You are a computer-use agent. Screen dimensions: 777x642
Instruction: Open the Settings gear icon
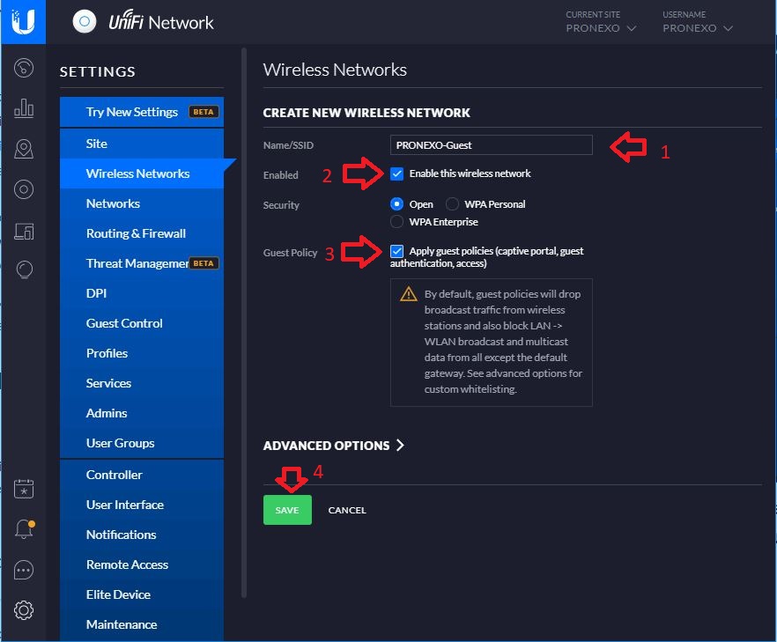[x=24, y=610]
